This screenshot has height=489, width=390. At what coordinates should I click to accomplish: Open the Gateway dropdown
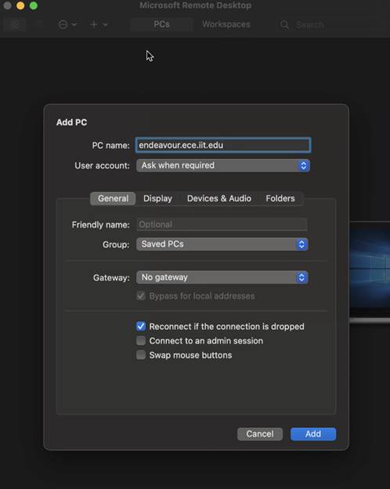coord(222,277)
